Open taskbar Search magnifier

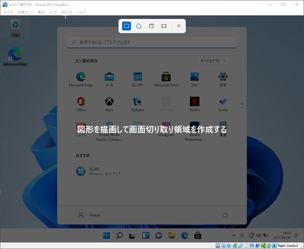click(x=120, y=236)
